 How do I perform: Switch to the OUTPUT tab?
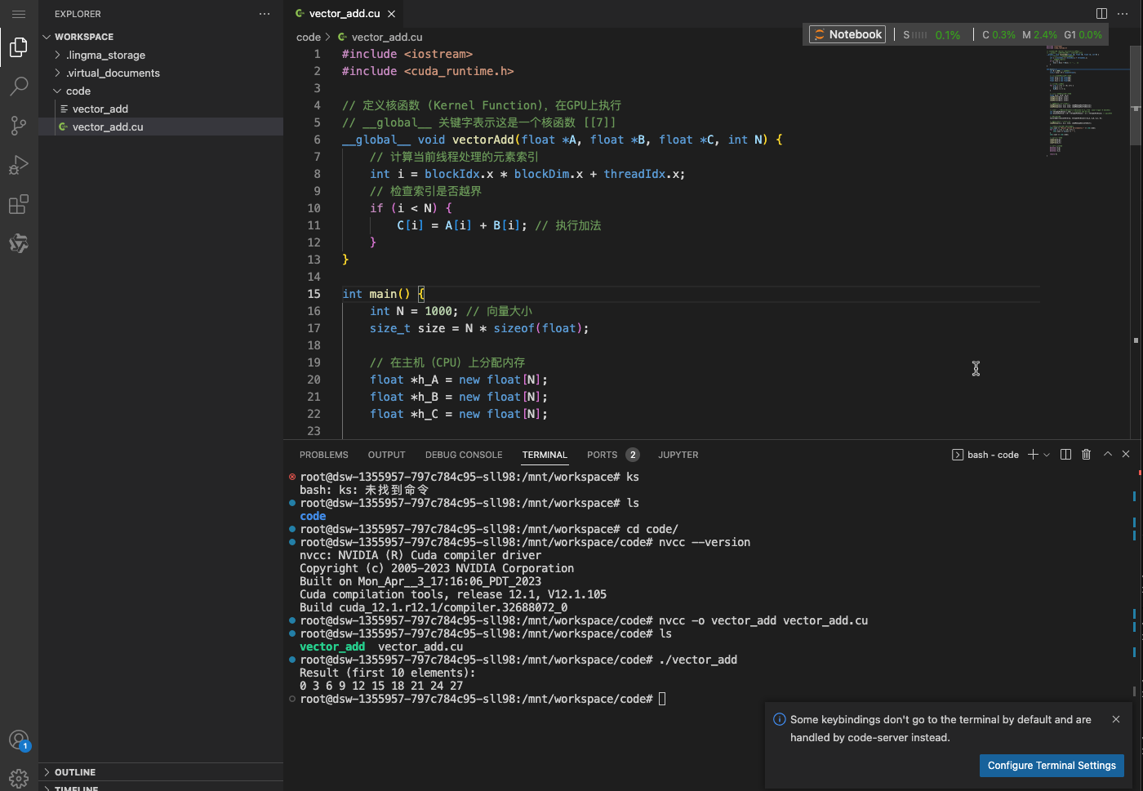coord(387,455)
